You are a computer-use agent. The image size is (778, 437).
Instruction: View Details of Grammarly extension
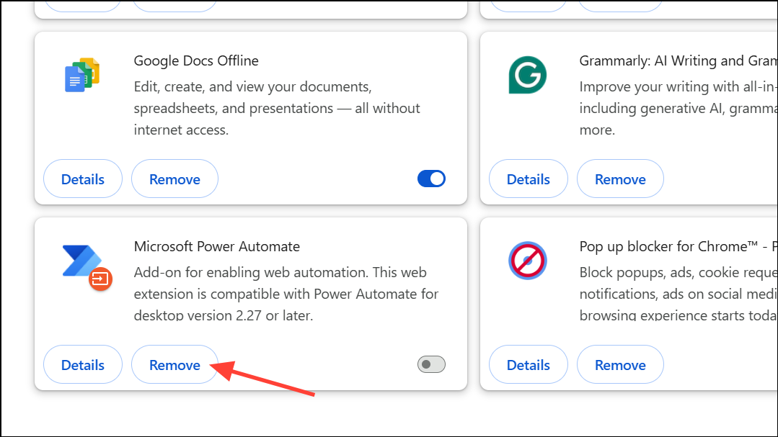(528, 179)
